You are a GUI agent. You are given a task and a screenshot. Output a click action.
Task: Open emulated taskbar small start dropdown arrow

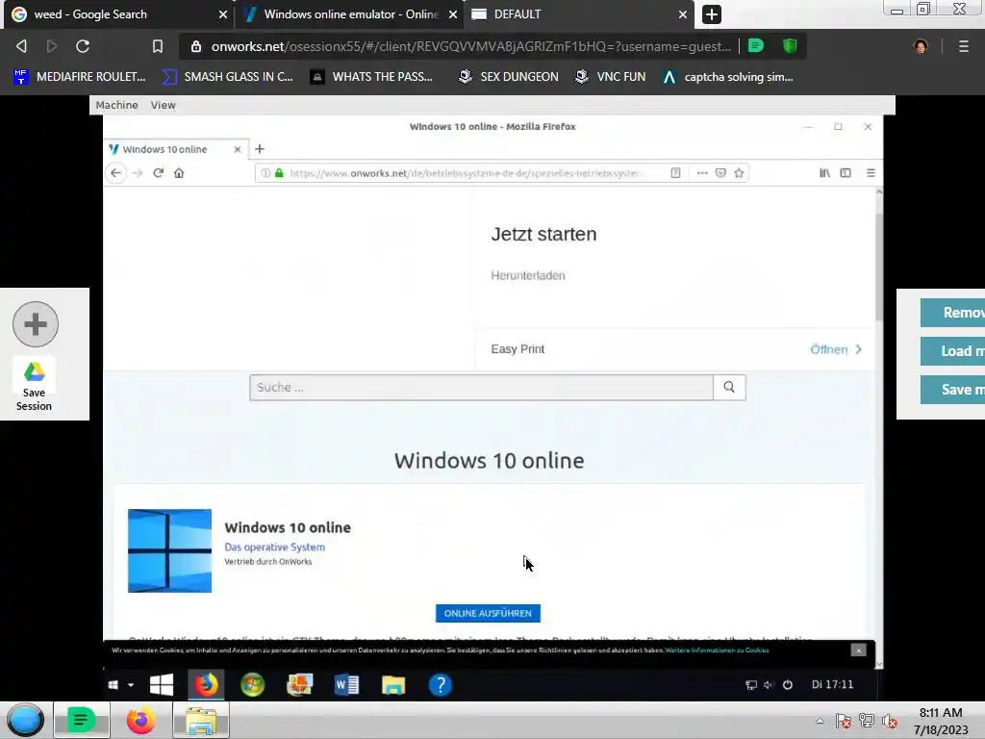tap(131, 685)
